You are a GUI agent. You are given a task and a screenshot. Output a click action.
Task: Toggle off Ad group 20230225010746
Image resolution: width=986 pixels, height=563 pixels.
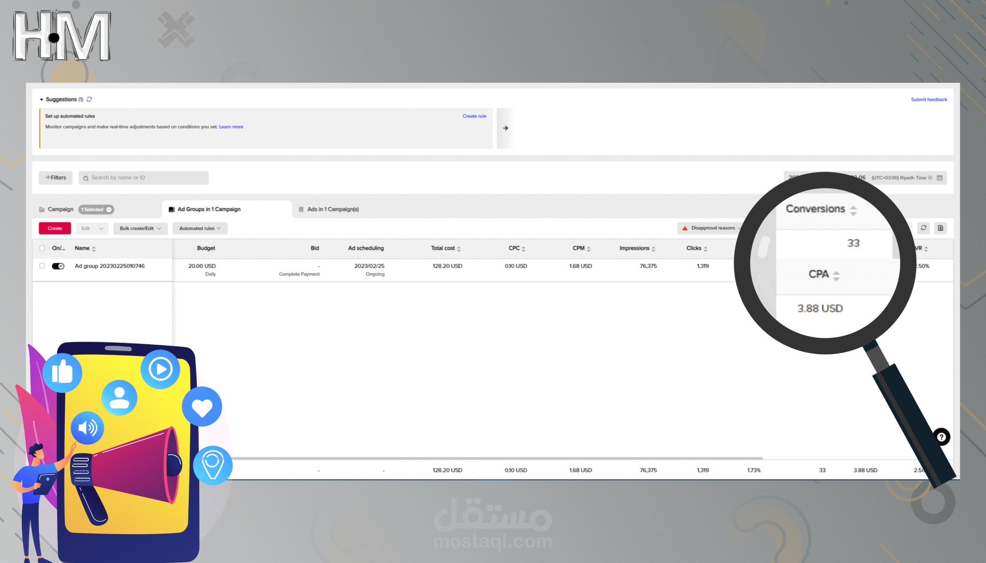pyautogui.click(x=58, y=266)
